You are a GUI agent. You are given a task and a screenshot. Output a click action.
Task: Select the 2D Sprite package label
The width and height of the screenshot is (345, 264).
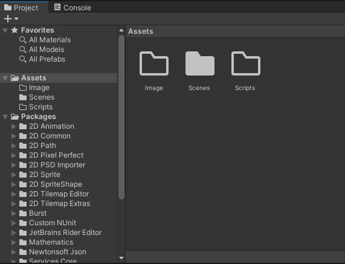click(x=45, y=175)
